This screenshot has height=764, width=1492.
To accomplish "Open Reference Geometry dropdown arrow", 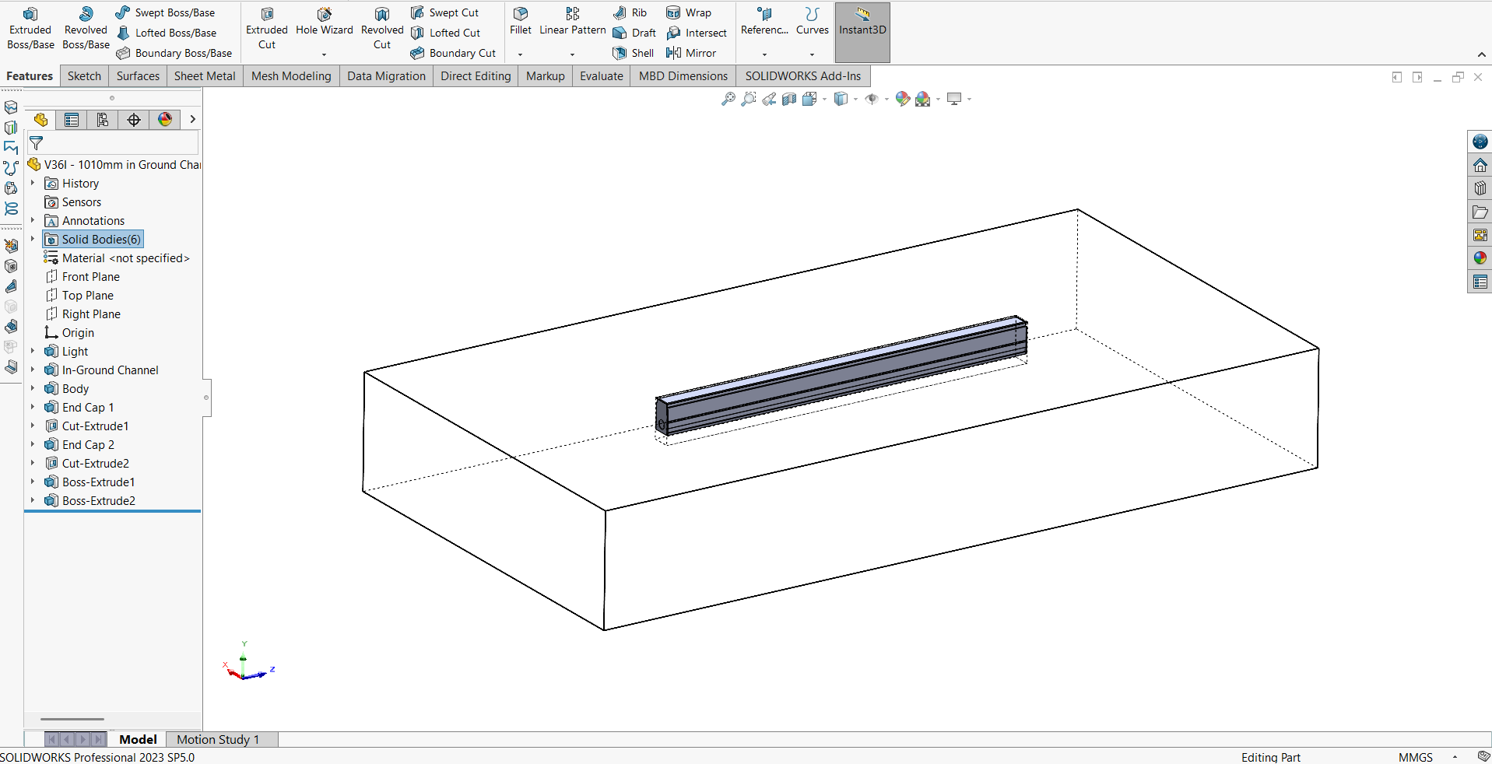I will (x=764, y=54).
